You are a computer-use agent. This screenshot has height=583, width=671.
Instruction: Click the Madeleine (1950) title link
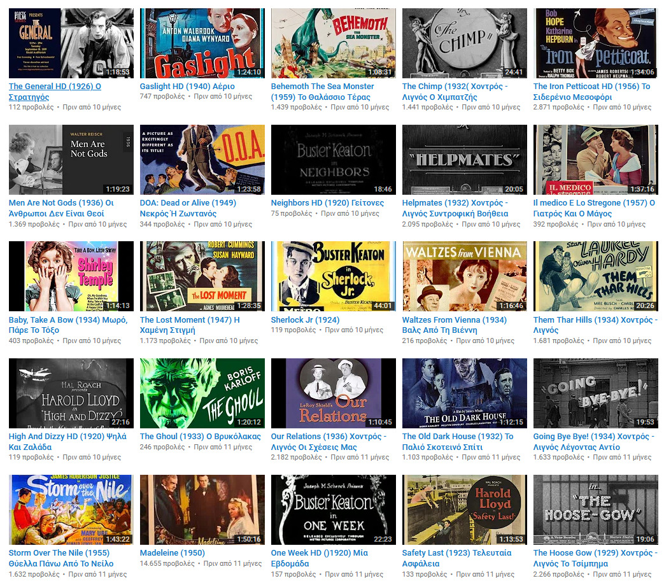[173, 552]
